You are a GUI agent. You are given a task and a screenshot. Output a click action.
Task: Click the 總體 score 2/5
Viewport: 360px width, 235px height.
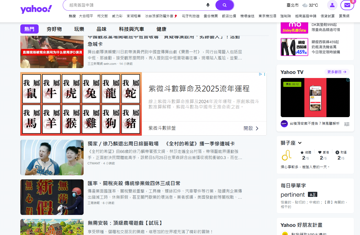point(305,158)
